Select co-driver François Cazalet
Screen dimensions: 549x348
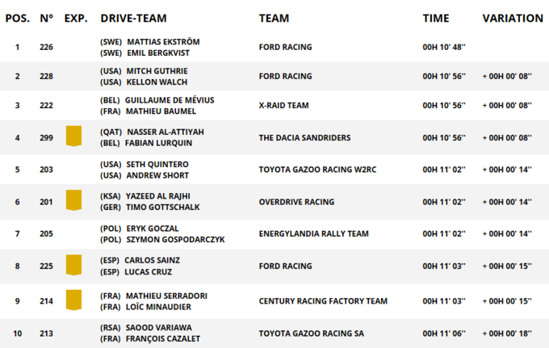162,338
